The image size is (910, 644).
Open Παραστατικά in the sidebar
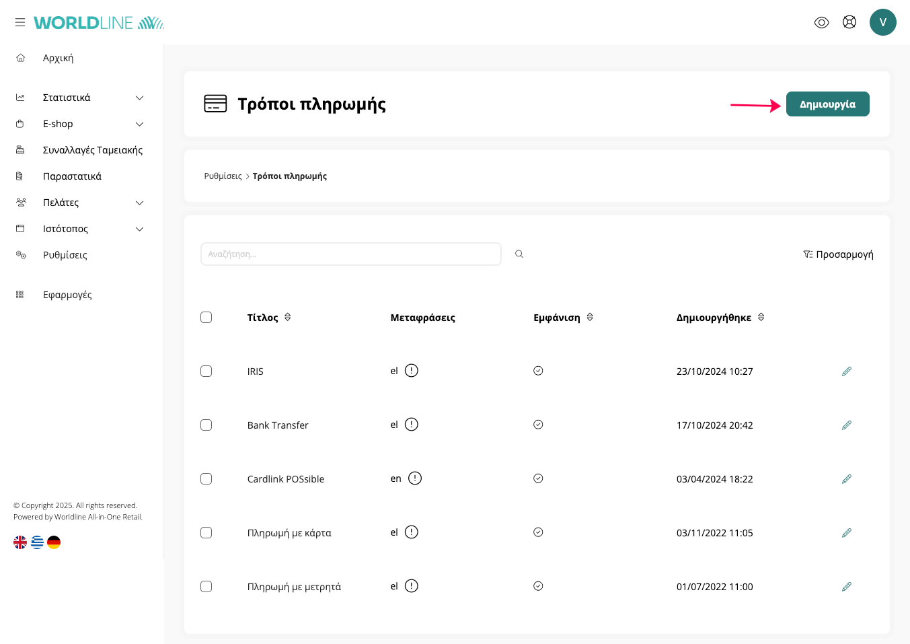click(x=72, y=176)
